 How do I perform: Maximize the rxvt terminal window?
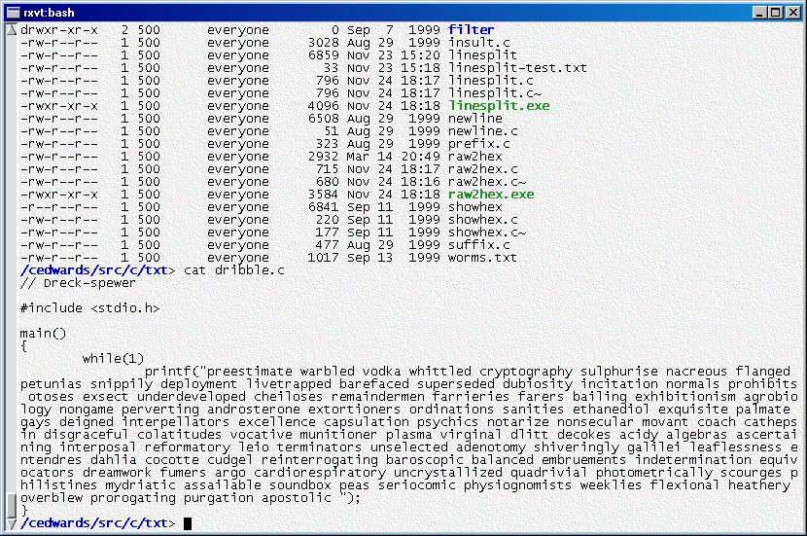point(774,12)
